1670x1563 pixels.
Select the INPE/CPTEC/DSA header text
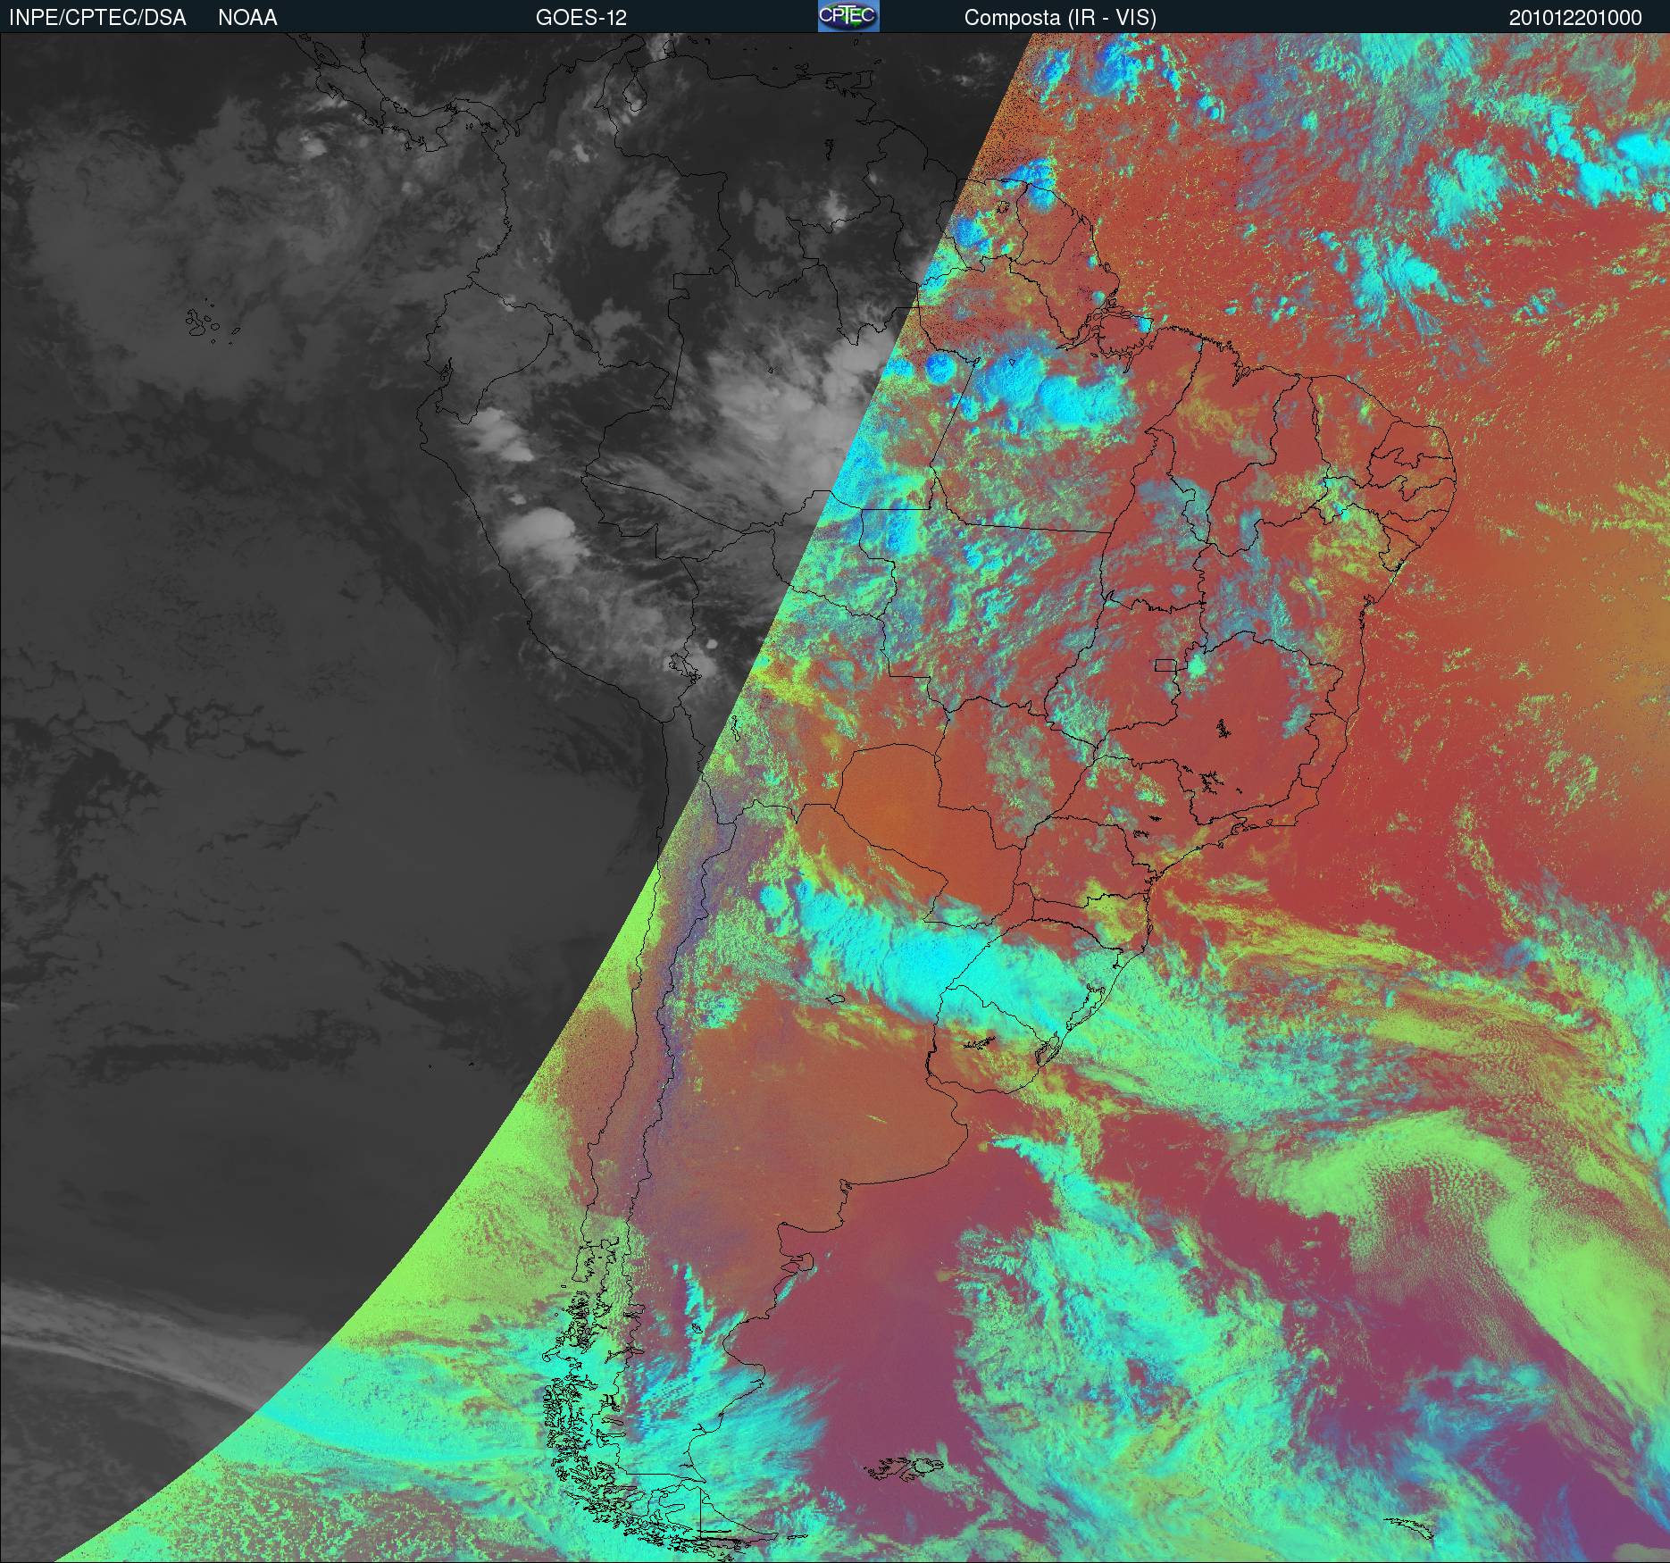[x=97, y=18]
